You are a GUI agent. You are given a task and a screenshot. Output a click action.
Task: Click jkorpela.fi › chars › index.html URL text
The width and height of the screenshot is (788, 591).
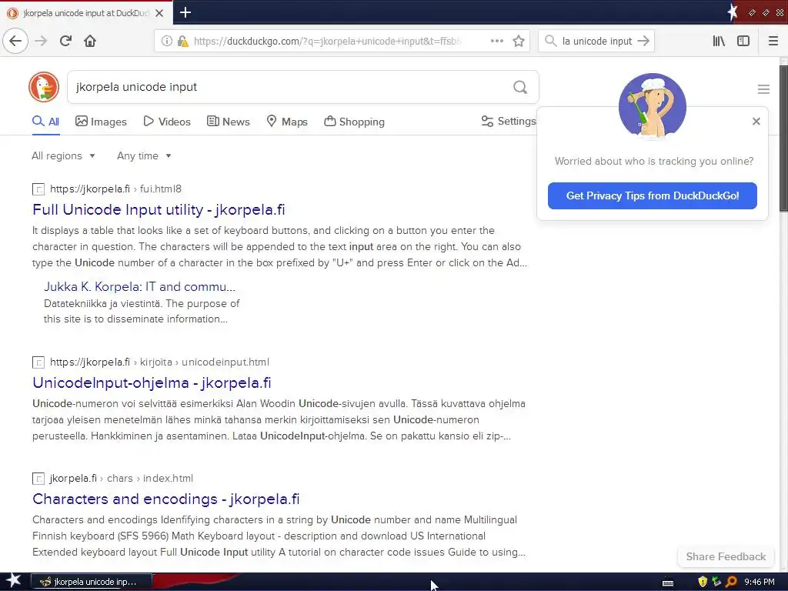[x=121, y=479]
